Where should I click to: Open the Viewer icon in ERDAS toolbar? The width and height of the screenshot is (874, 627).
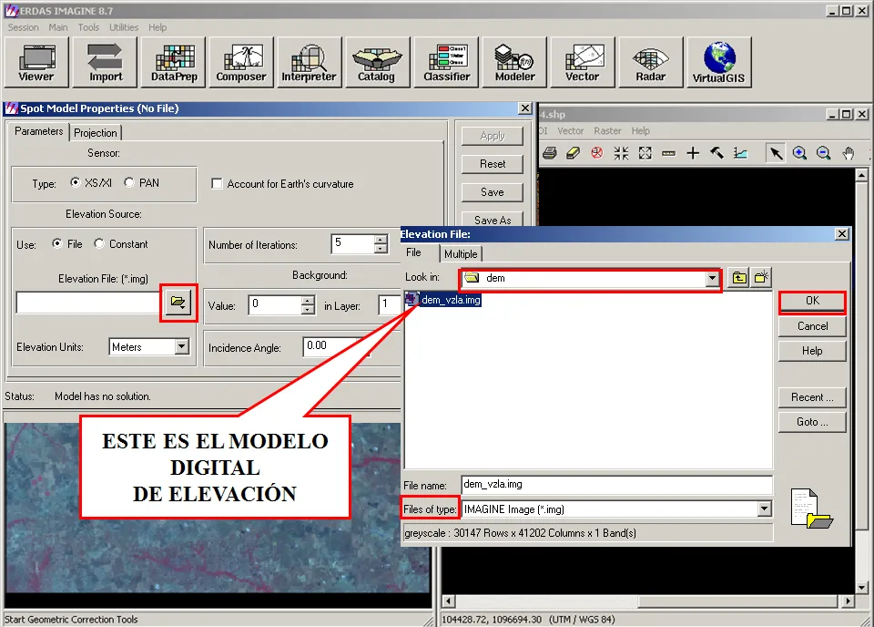click(36, 62)
